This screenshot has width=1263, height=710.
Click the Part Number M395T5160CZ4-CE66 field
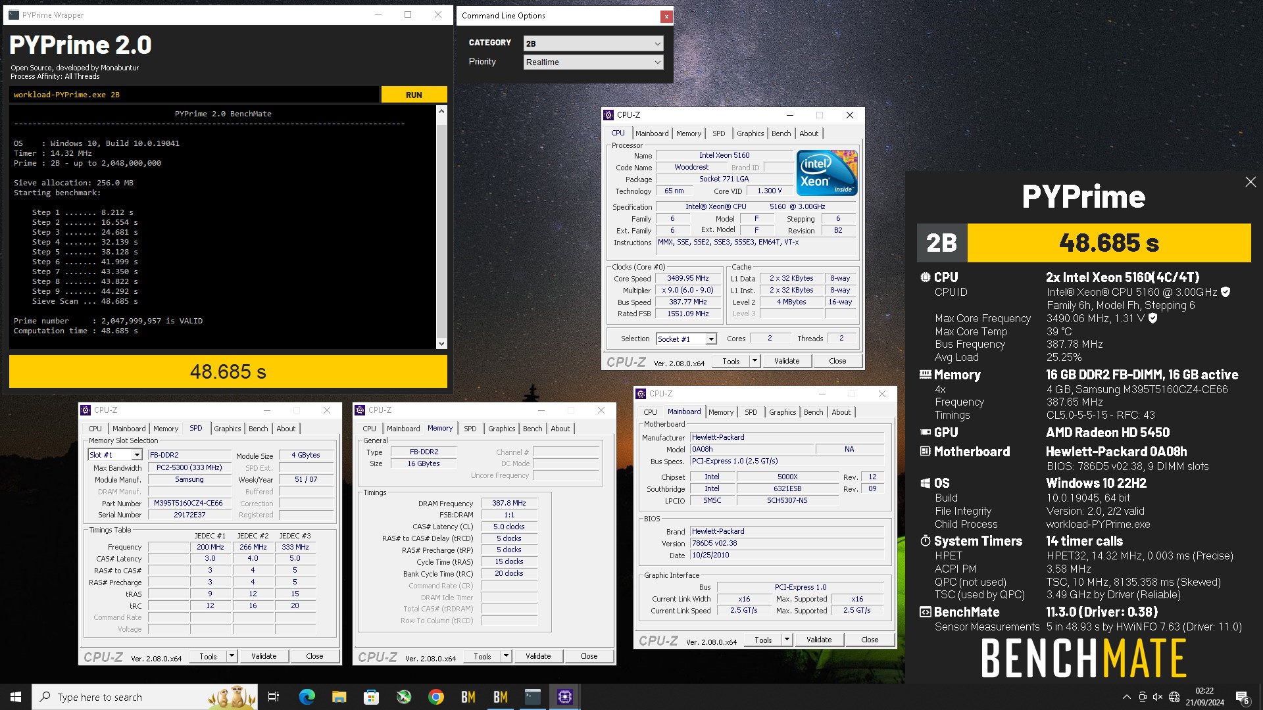(x=188, y=504)
